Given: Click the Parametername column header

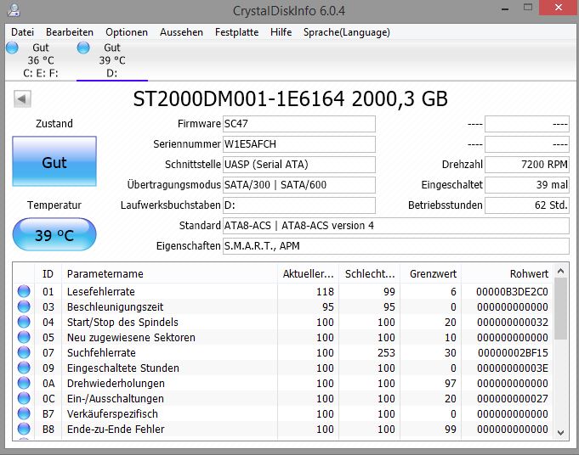Looking at the screenshot, I should pyautogui.click(x=169, y=273).
